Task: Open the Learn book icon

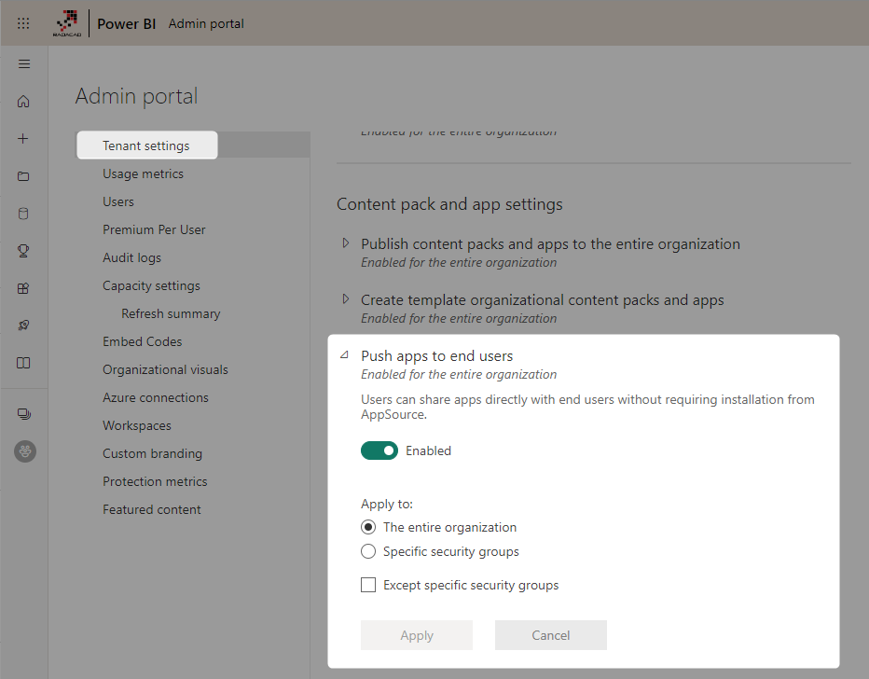Action: pyautogui.click(x=24, y=363)
